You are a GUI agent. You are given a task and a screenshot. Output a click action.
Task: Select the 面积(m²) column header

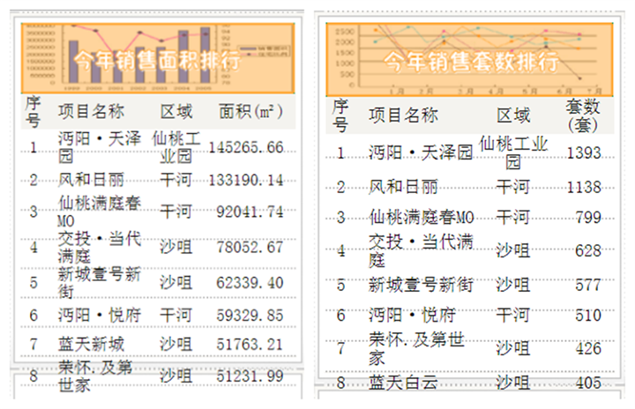(x=250, y=112)
